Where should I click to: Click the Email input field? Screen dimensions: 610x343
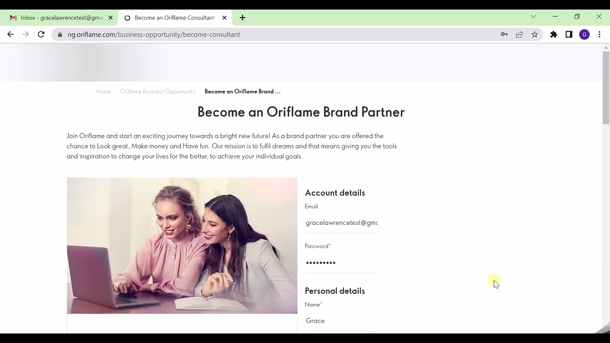tap(342, 222)
